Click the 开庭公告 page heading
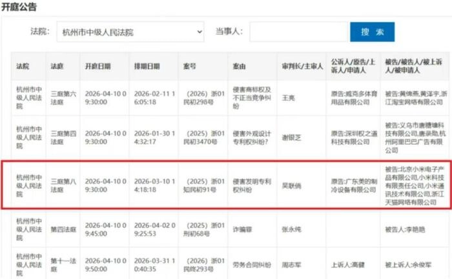Viewport: 452px width, 279px height. click(x=19, y=7)
